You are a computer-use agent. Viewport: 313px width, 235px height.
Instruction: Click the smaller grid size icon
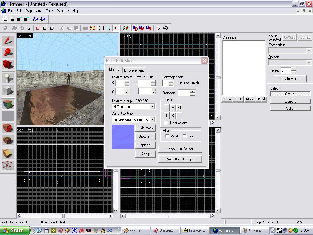[x=19, y=19]
